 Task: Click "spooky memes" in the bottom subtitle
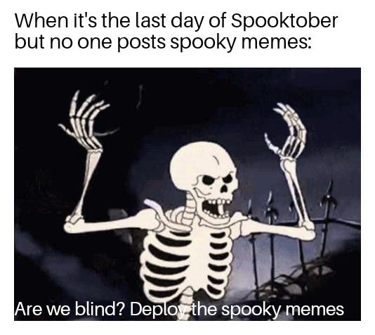tap(282, 310)
